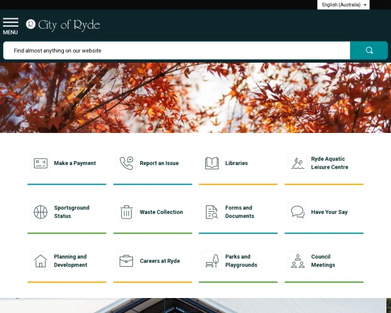Focus the 'Find almost anything' search field
This screenshot has width=391, height=313.
(x=177, y=50)
